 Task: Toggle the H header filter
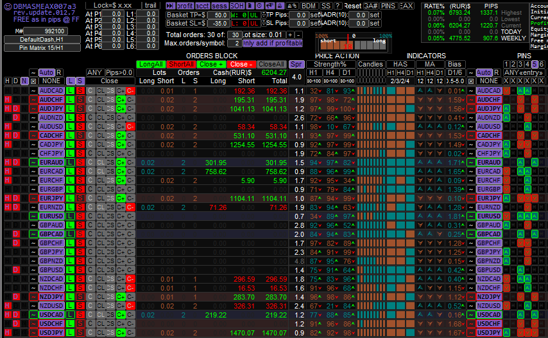pyautogui.click(x=7, y=81)
